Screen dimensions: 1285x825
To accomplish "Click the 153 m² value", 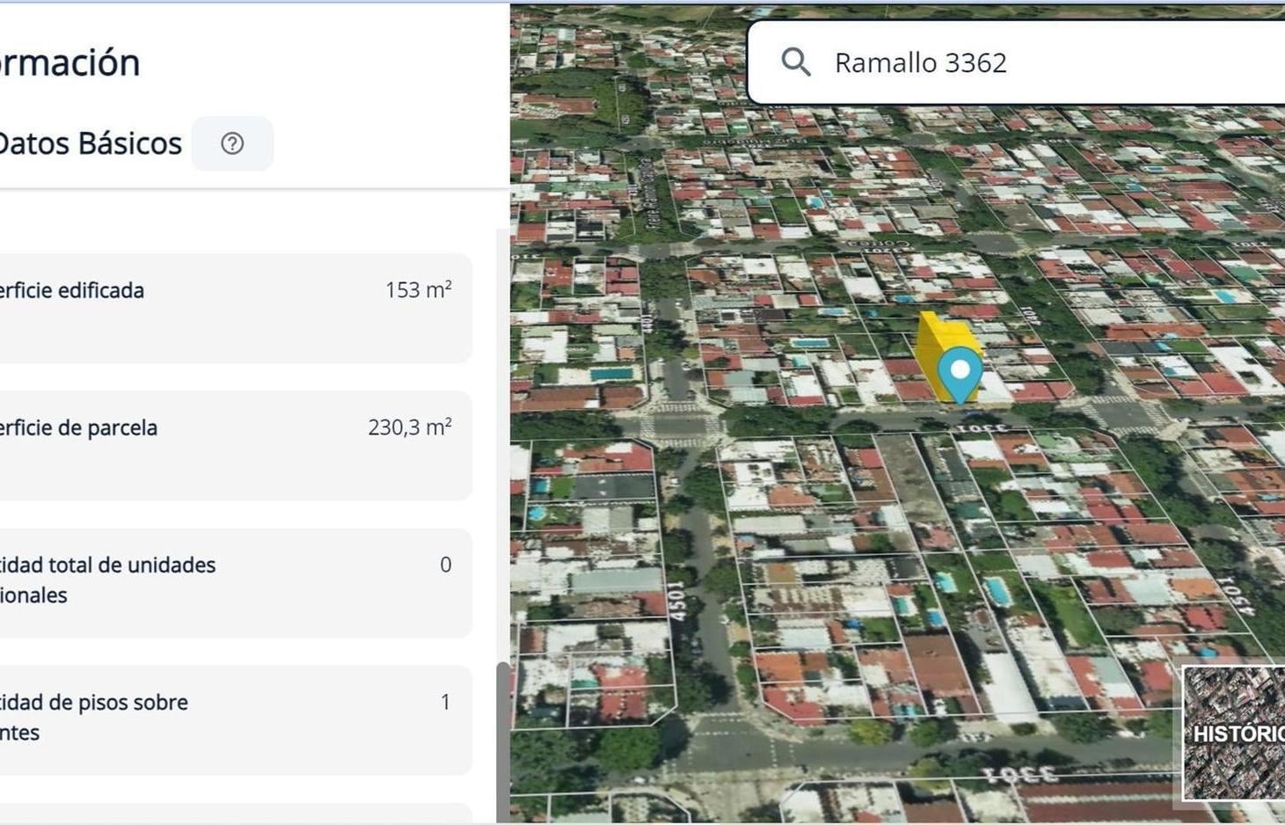I will pyautogui.click(x=419, y=290).
